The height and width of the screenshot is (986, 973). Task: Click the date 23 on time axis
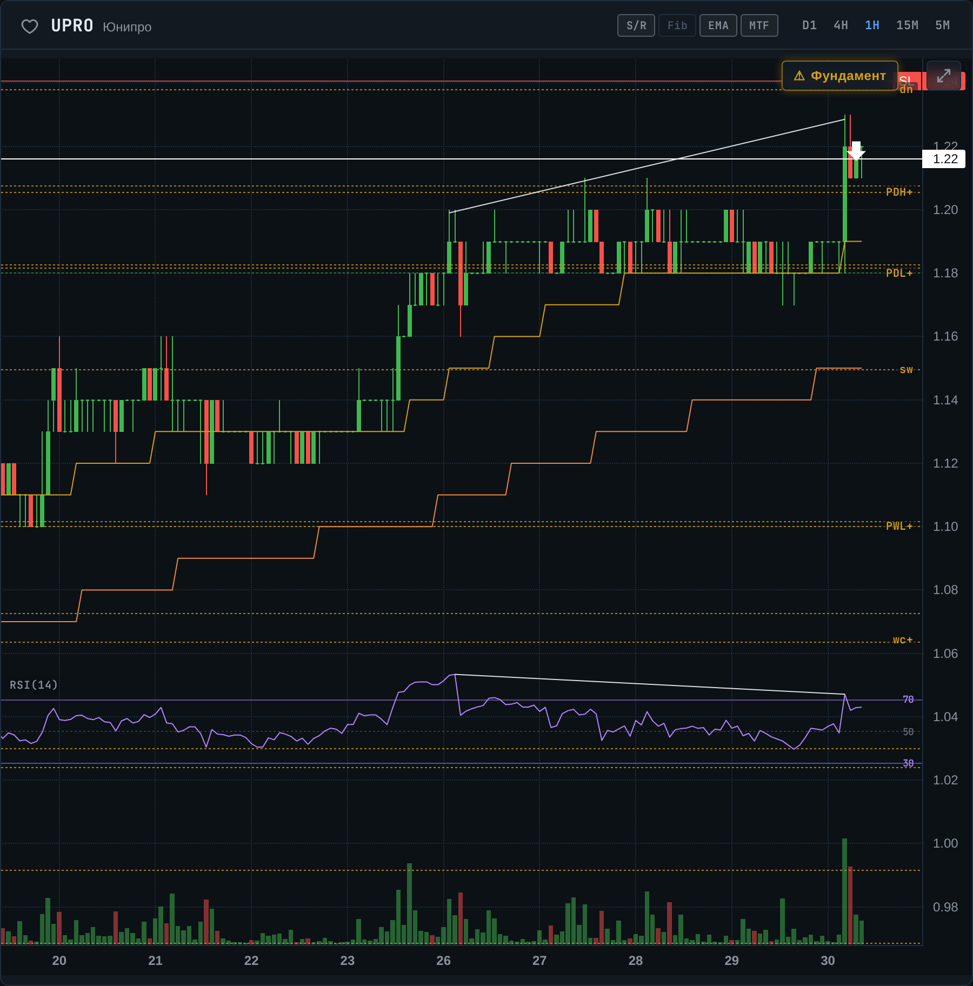click(347, 961)
